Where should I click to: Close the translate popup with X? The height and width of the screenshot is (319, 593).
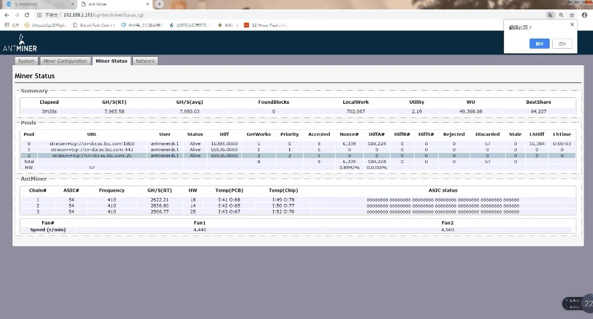[572, 24]
